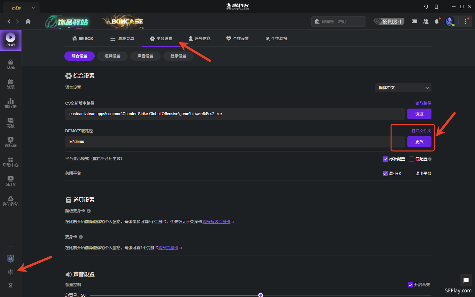Select the 道具设置 sub-tab pill

coord(112,56)
